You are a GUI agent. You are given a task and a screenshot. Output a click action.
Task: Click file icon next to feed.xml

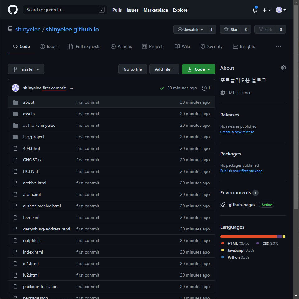point(16,218)
